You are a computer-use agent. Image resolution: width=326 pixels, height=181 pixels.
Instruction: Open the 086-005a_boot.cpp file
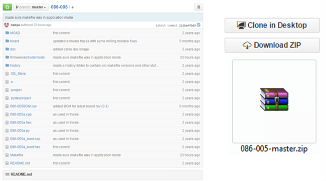[25, 138]
